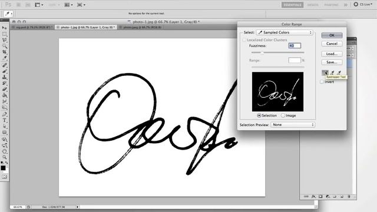
Task: Select the Rectangular Marquee tool
Action: pyautogui.click(x=4, y=34)
